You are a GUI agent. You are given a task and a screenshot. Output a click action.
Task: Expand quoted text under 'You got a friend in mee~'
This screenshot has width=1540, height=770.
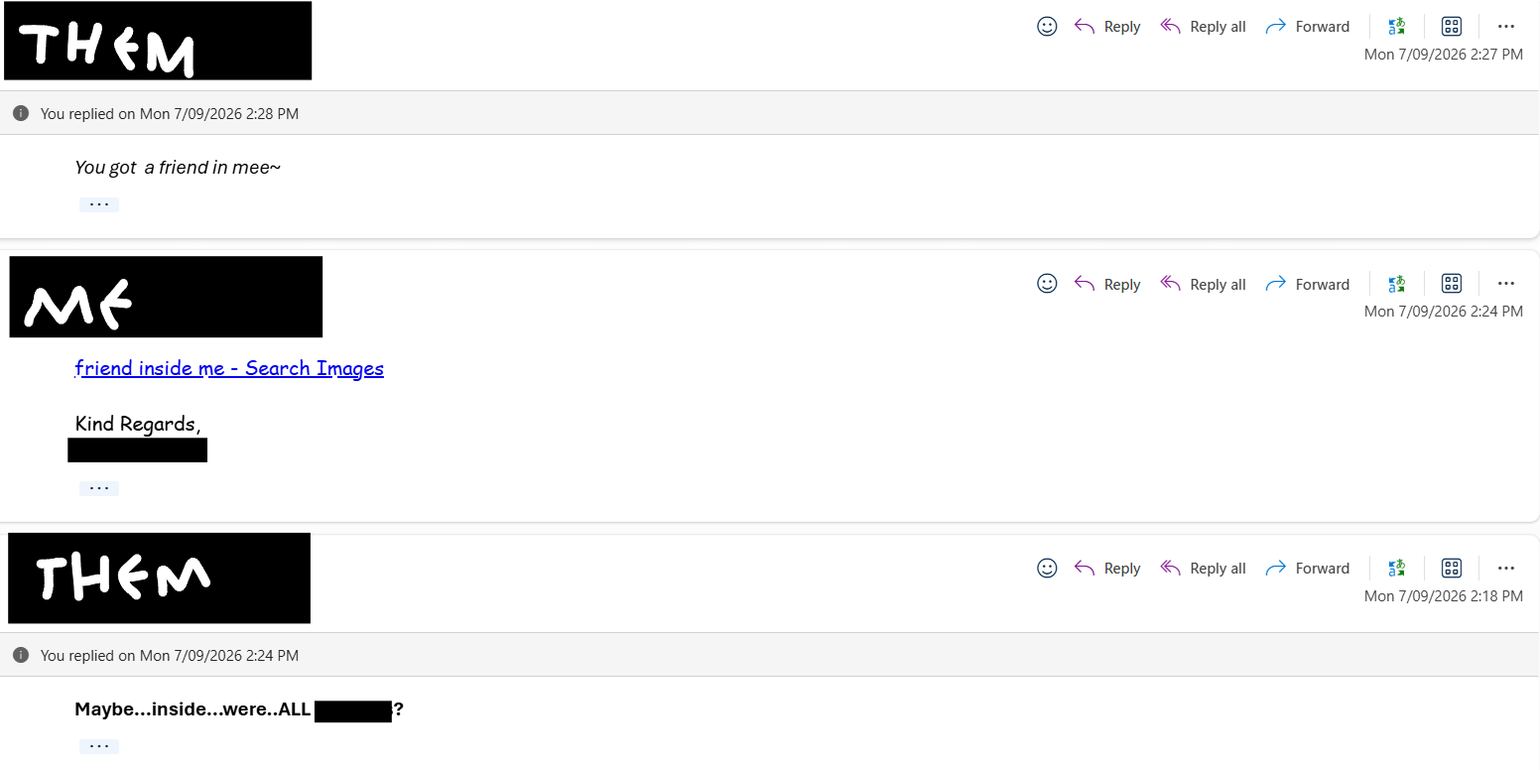(x=99, y=204)
